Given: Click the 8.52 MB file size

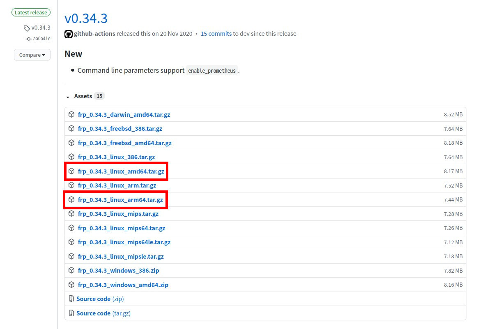Looking at the screenshot, I should (453, 114).
